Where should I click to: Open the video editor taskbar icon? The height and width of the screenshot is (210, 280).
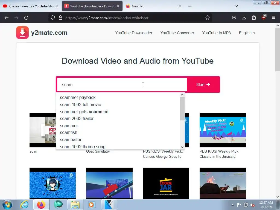tap(109, 205)
